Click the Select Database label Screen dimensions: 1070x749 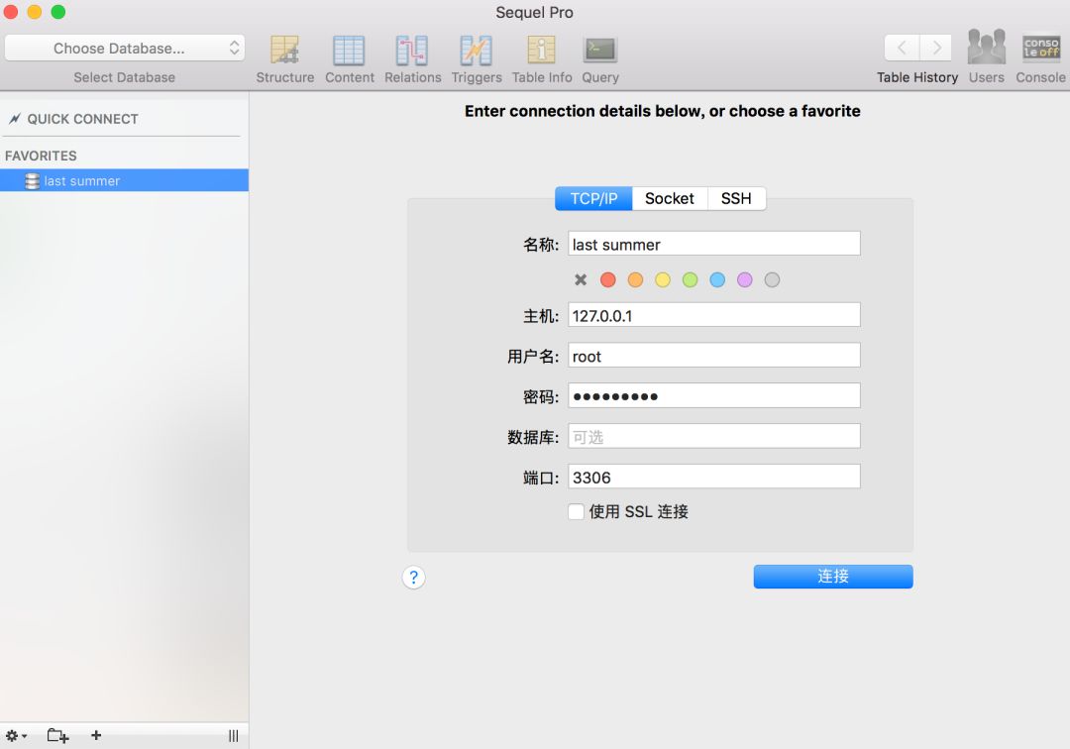(x=124, y=77)
